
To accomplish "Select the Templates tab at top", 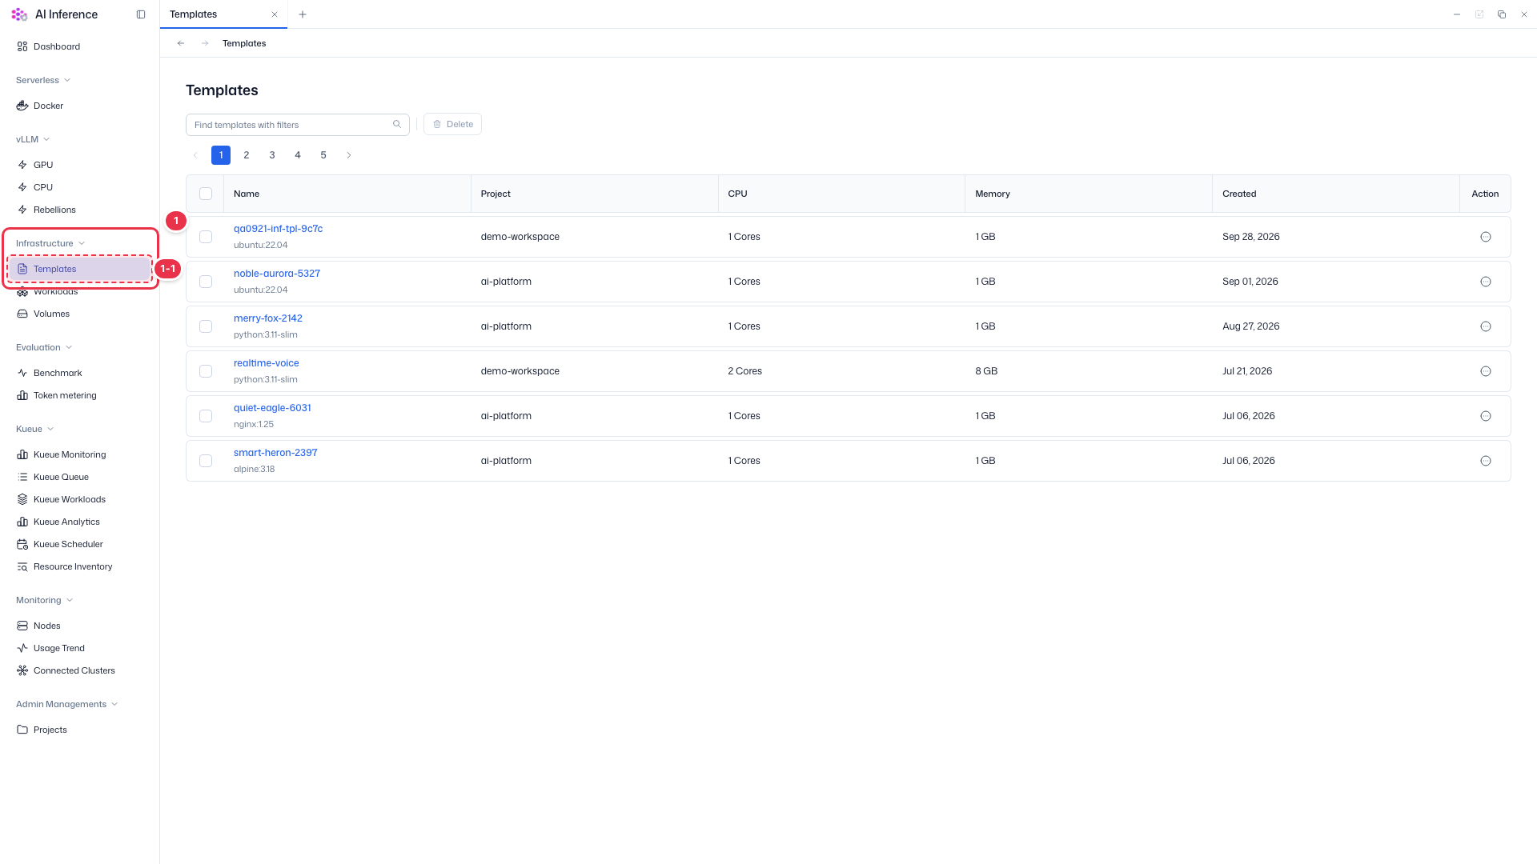I will tap(223, 14).
